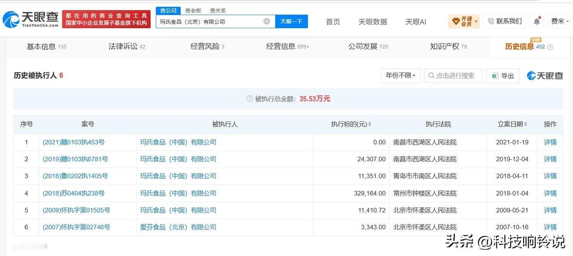Click the red 国家中小企业发展子基金 banner

pos(106,19)
